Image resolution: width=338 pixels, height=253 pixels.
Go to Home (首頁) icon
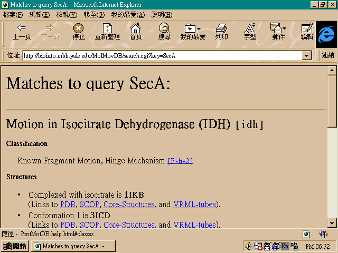click(136, 32)
